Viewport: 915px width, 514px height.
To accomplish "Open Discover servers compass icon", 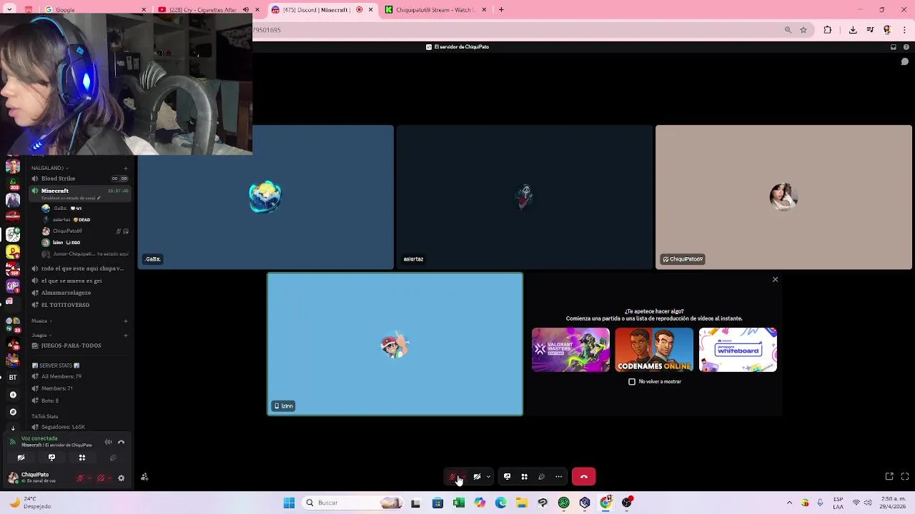I will [13, 412].
